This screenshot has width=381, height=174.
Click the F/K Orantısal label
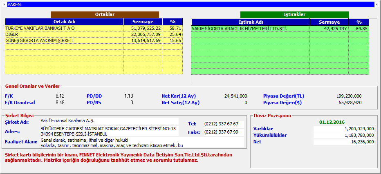20,103
